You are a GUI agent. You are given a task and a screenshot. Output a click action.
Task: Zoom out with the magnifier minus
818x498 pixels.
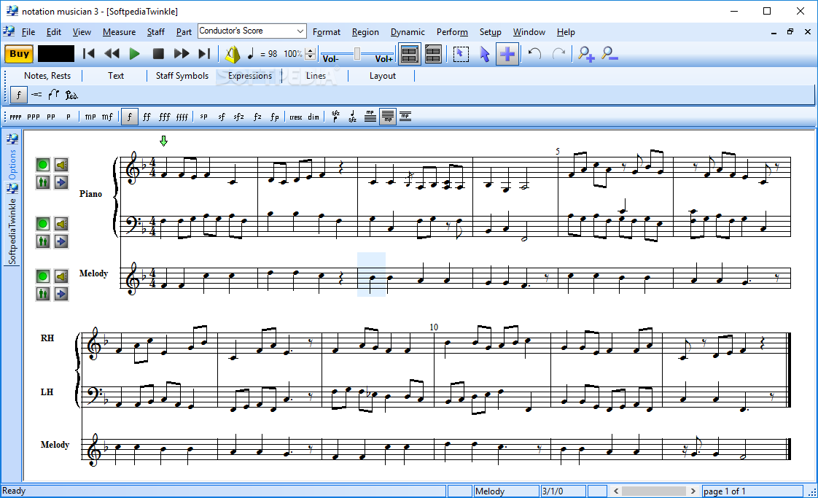pos(609,53)
